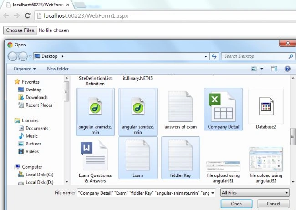Open Recent Places

35,105
